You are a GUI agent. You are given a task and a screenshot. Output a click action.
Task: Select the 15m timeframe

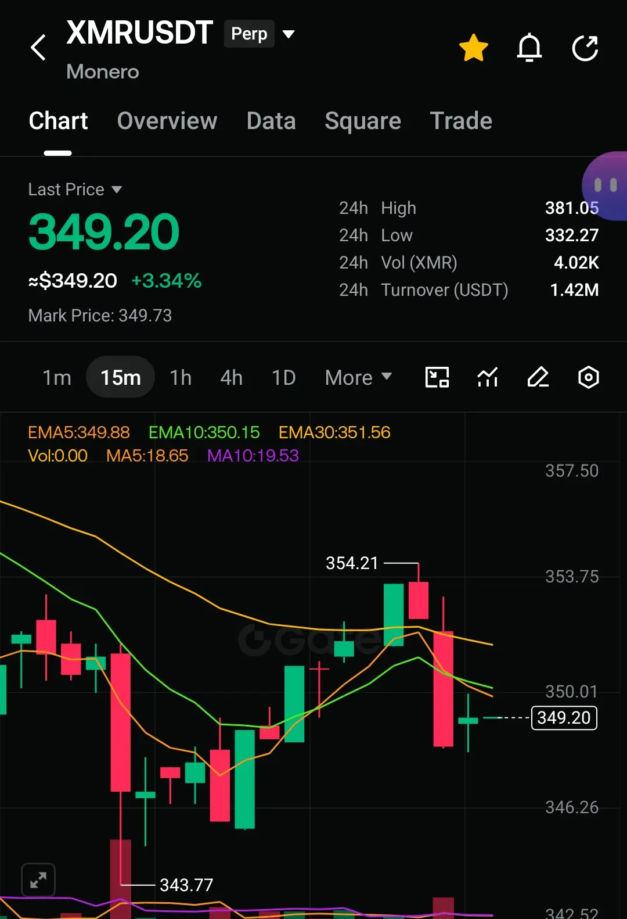(120, 377)
